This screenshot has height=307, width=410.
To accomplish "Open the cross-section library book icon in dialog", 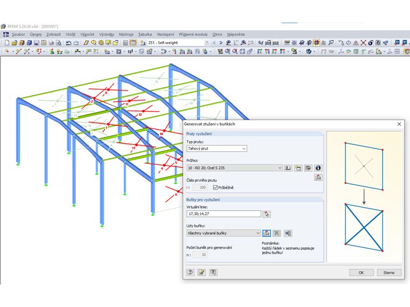I will coord(288,168).
